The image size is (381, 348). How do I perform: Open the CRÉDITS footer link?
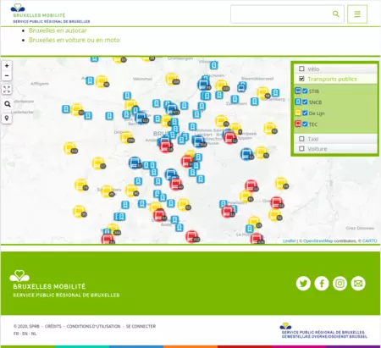[x=53, y=326]
